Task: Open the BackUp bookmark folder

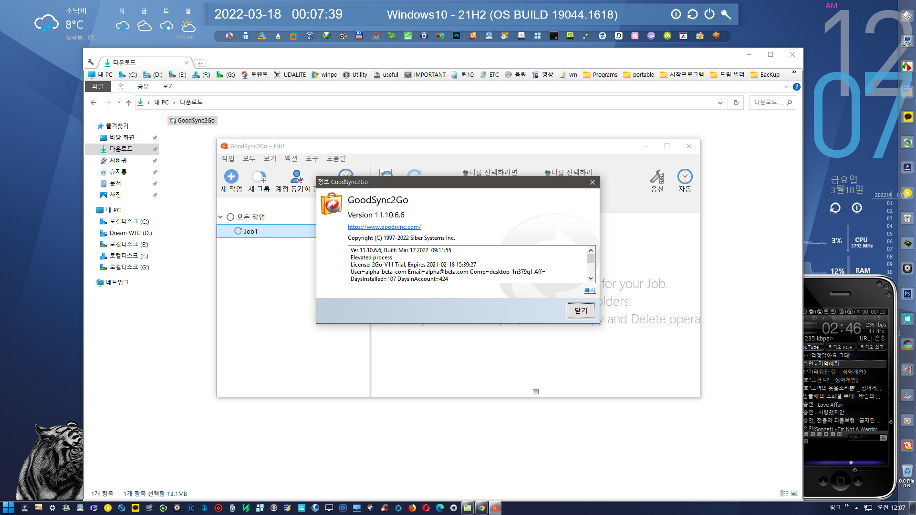Action: (x=765, y=75)
